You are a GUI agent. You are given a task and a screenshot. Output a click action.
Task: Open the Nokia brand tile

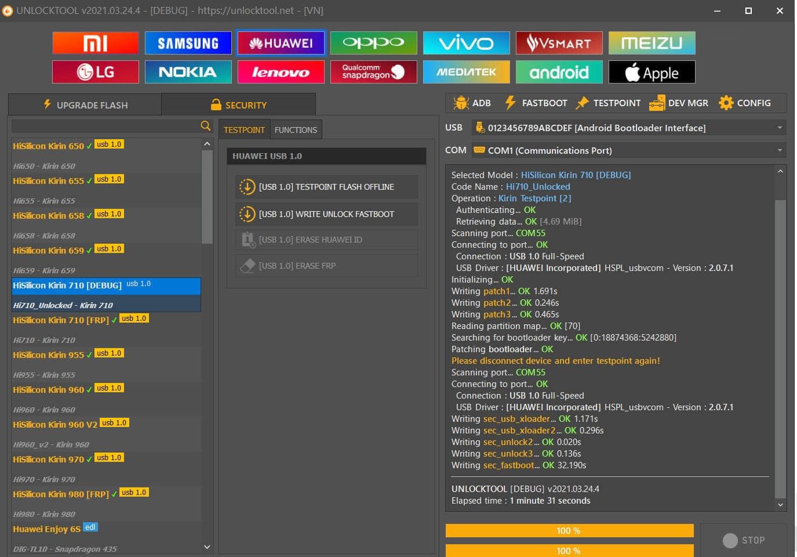pos(188,72)
